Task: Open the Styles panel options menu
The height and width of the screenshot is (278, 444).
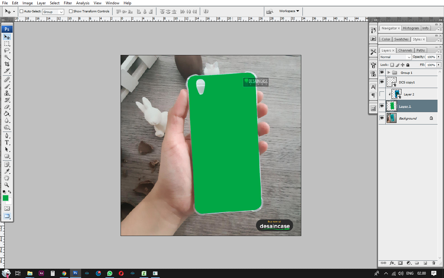Action: pyautogui.click(x=440, y=40)
